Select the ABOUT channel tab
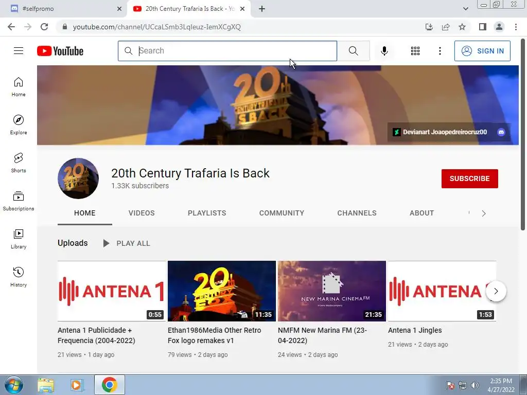 [422, 213]
